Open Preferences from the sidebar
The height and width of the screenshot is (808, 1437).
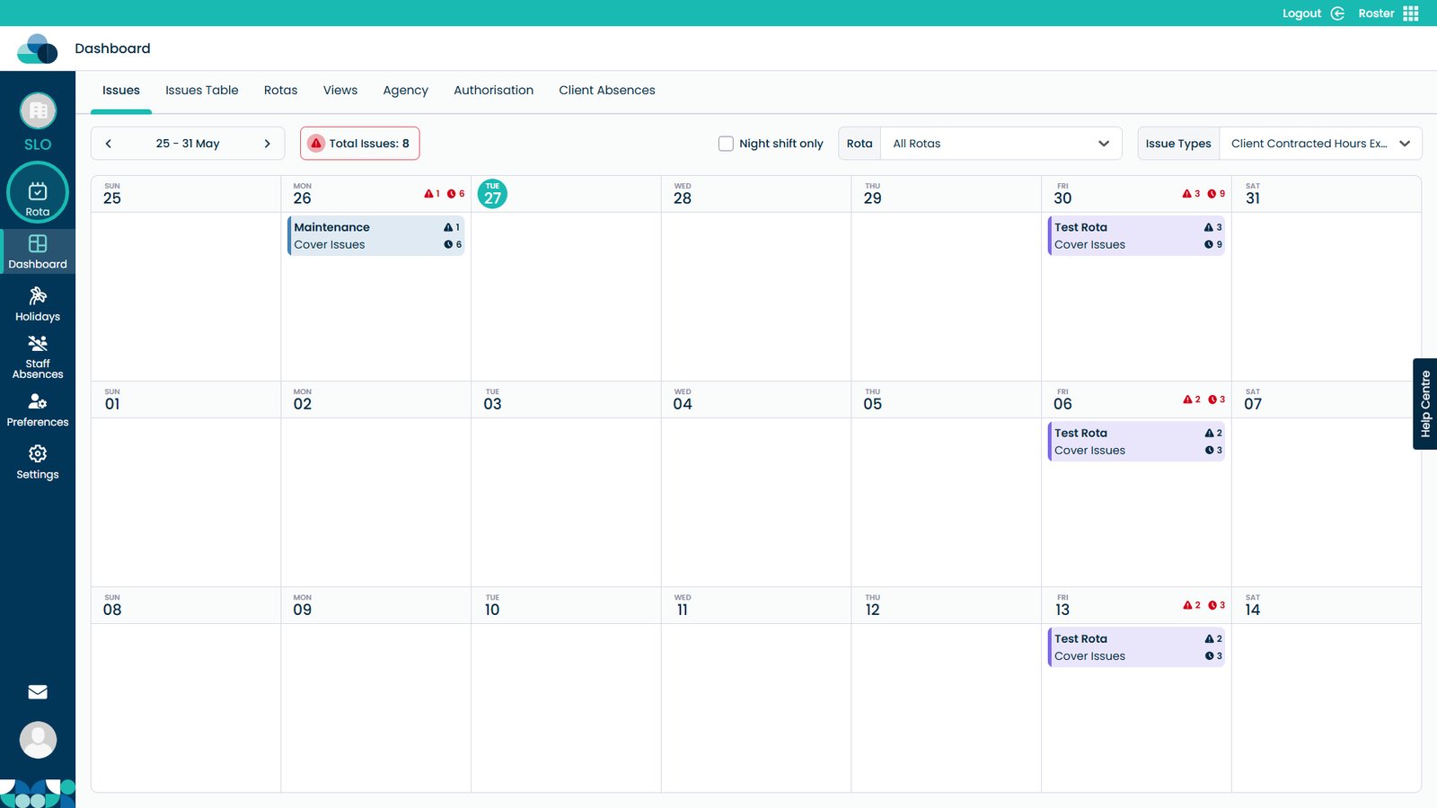[x=38, y=409]
